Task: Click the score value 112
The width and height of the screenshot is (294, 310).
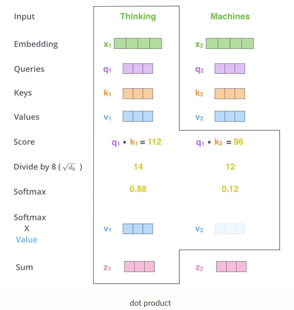Action: tap(154, 142)
